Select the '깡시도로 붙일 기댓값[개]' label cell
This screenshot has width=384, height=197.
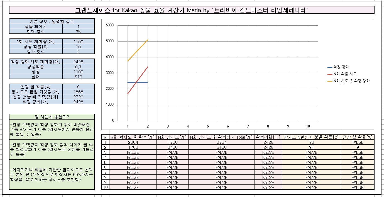36,92
